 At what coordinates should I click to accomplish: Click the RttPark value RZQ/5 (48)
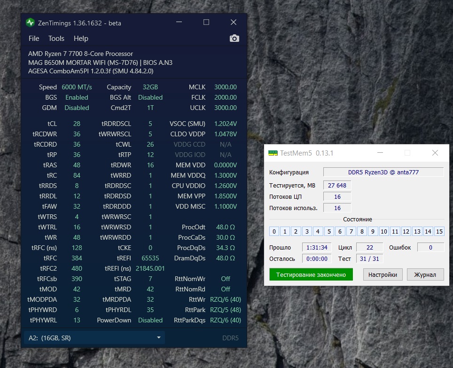[x=226, y=310]
